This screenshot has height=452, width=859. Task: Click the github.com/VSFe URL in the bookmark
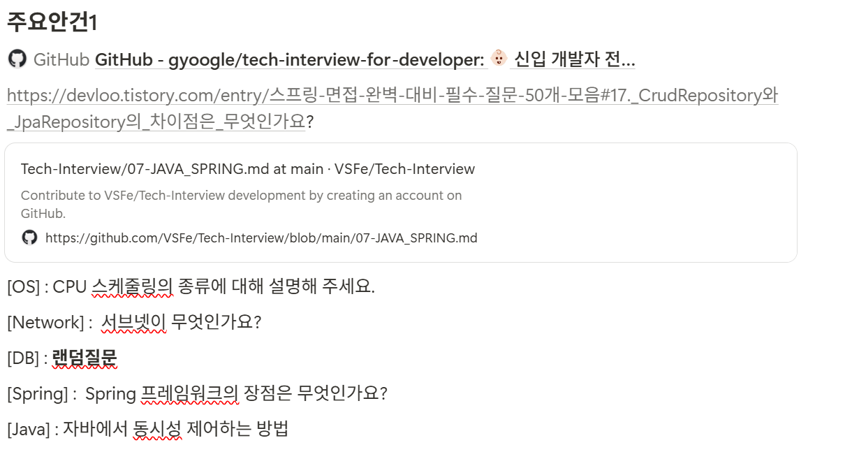pos(261,238)
